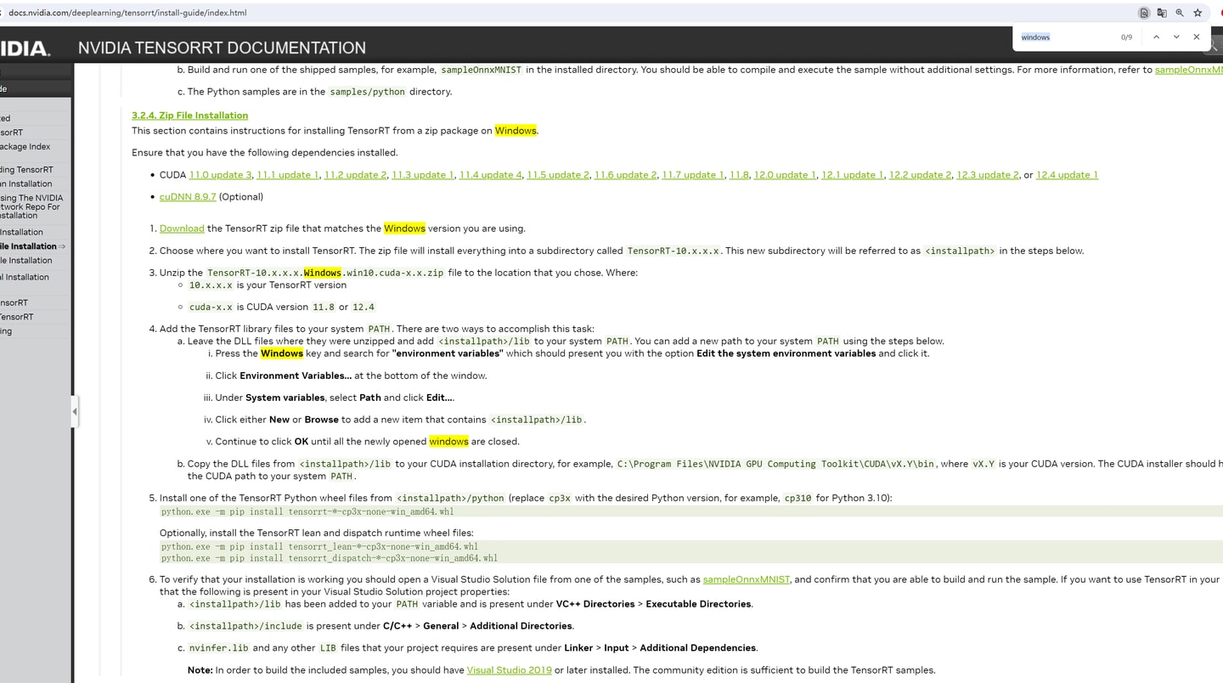1223x683 pixels.
Task: Open CUDA '11.2 update 2' link
Action: coord(355,175)
